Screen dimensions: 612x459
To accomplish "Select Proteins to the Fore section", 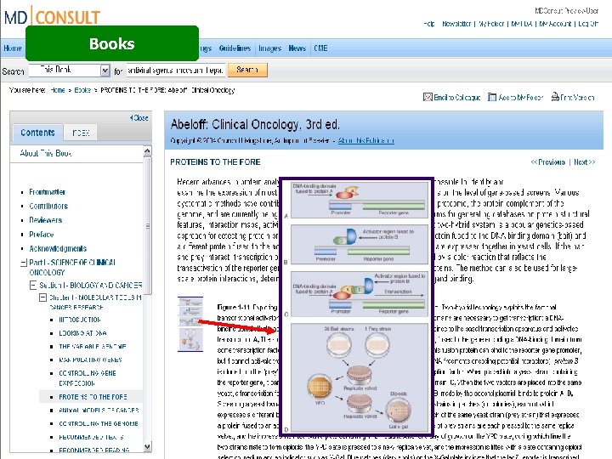I will 93,397.
